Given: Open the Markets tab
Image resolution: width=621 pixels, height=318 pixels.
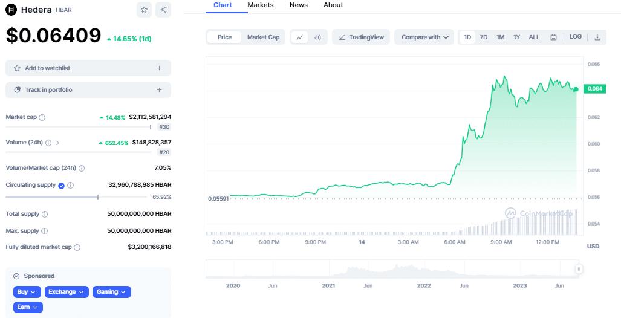Looking at the screenshot, I should coord(260,5).
